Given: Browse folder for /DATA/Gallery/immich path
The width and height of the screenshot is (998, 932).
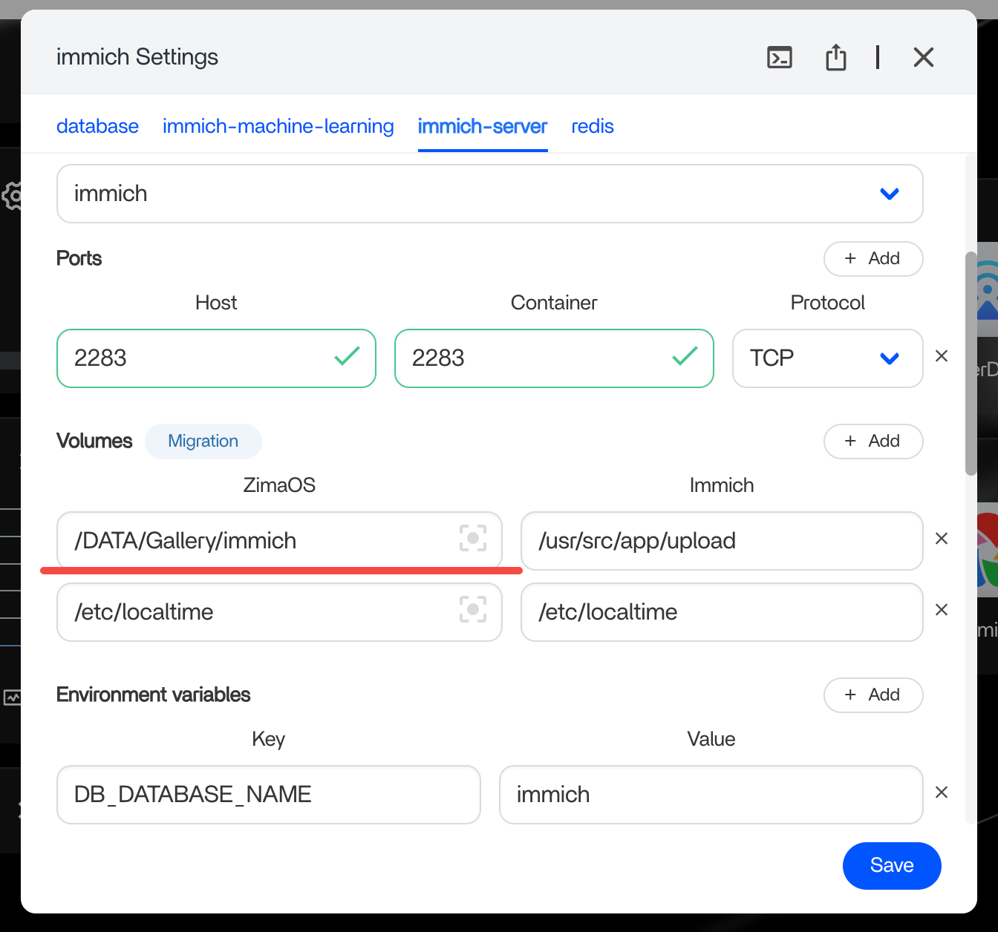Looking at the screenshot, I should click(x=473, y=538).
